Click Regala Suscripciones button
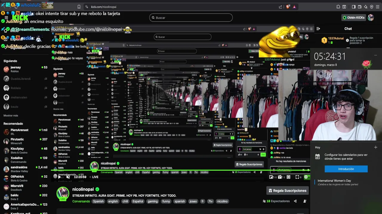The height and width of the screenshot is (214, 382). (287, 191)
